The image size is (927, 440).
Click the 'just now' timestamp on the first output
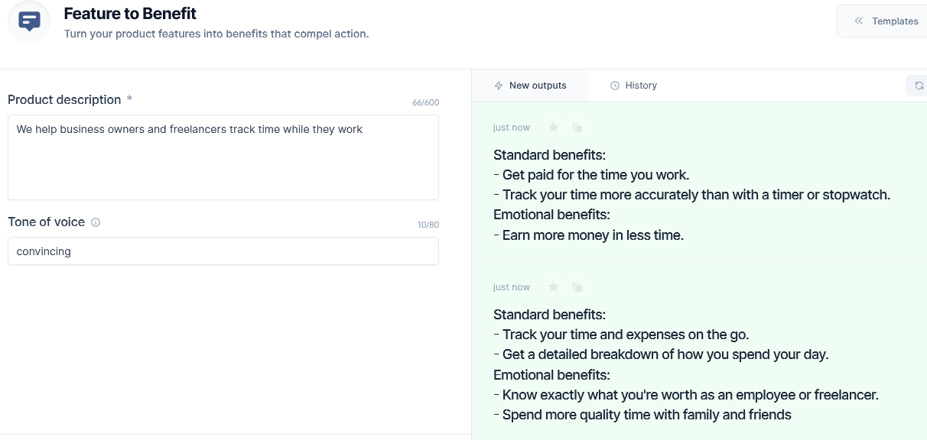(x=511, y=127)
